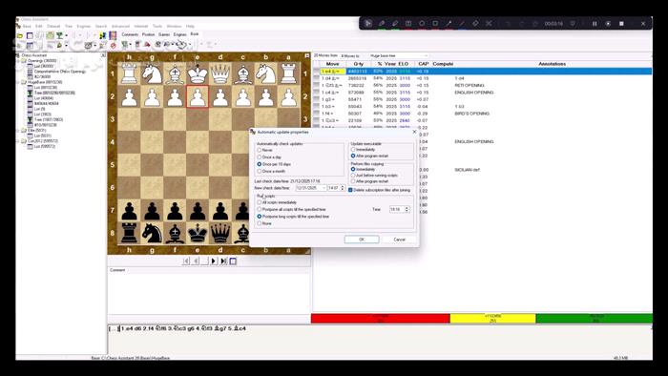Click the run scripts Time spinner arrows
The width and height of the screenshot is (668, 376).
(x=407, y=209)
